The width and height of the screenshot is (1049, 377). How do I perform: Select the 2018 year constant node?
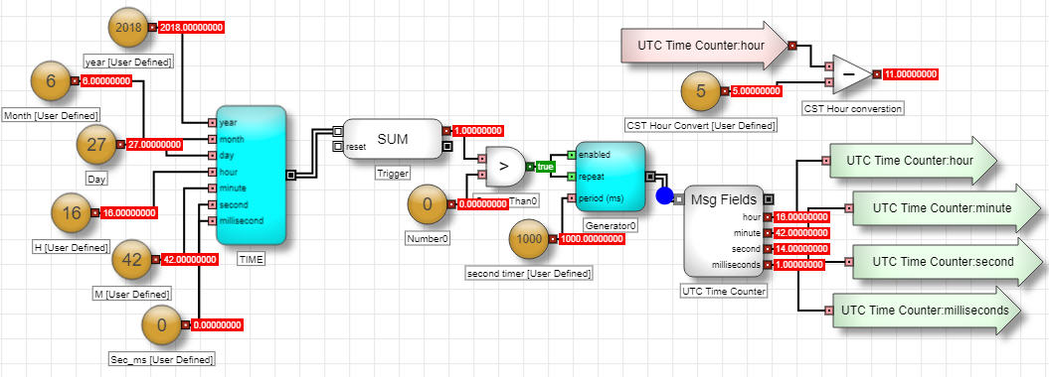click(128, 28)
